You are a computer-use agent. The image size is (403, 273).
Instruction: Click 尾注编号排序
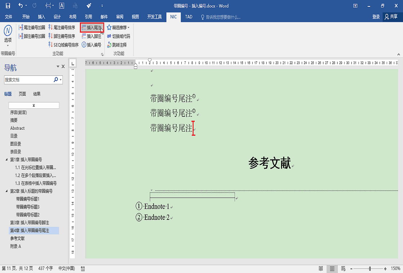click(x=62, y=27)
